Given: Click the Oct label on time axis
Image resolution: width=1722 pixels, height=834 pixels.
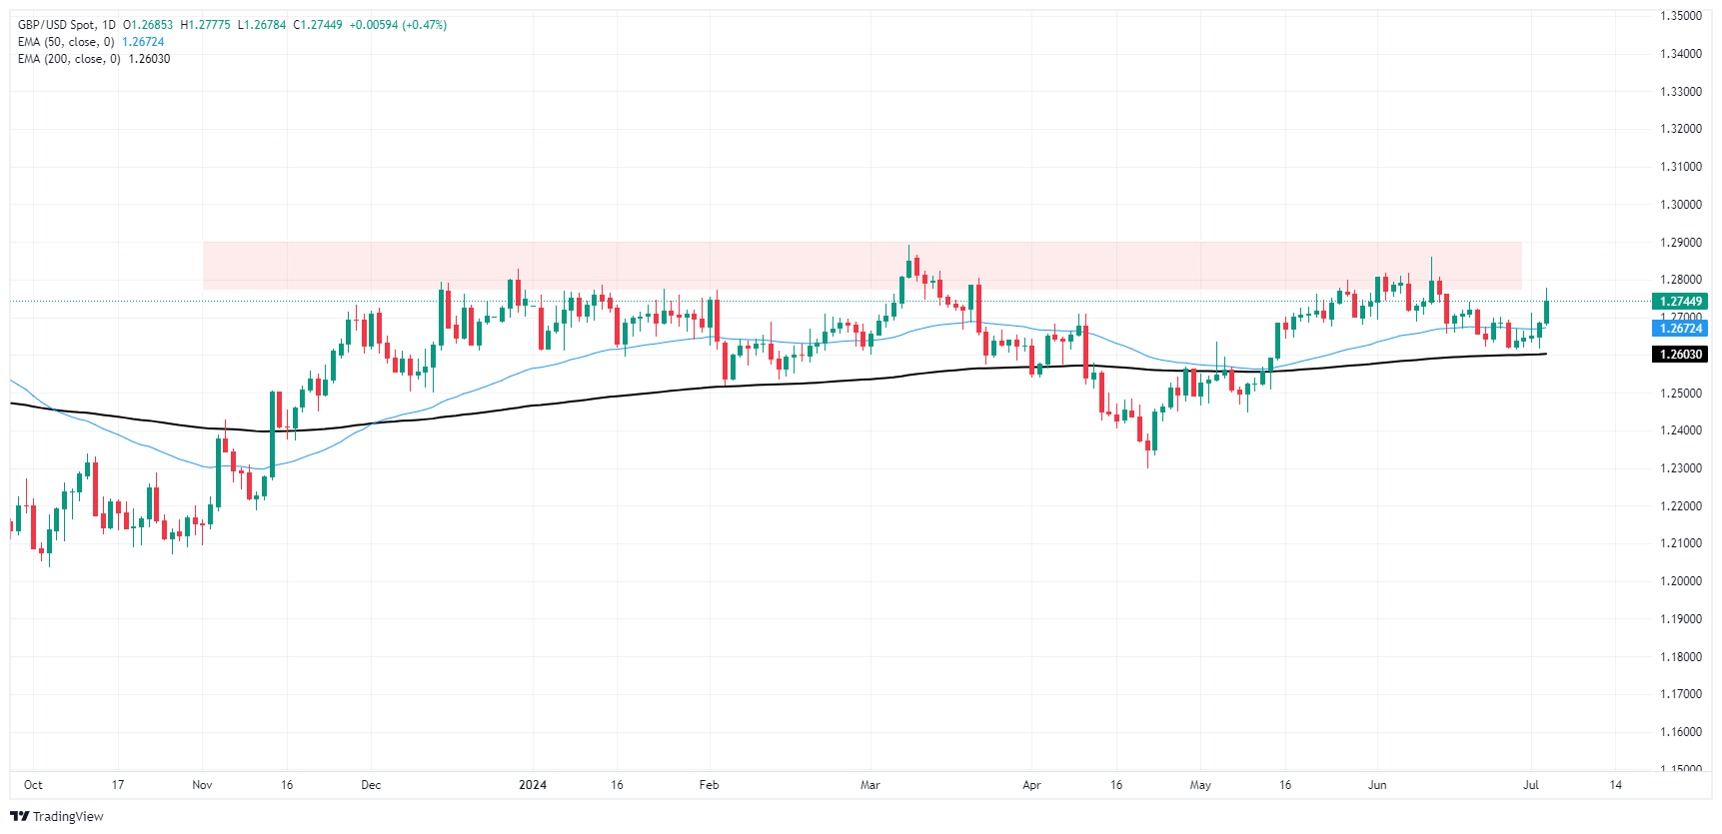Looking at the screenshot, I should tap(33, 785).
